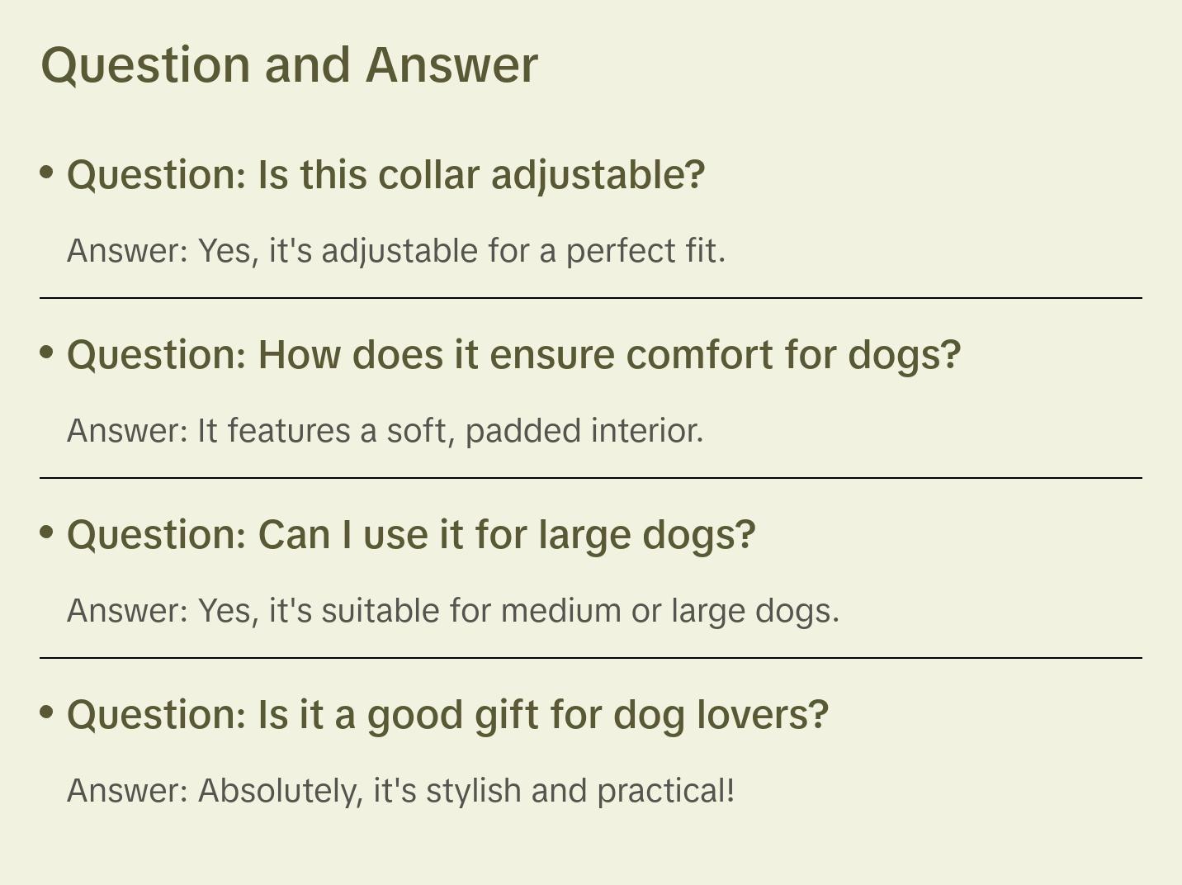Click the answer about the soft, padded interior
The height and width of the screenshot is (885, 1182).
click(385, 431)
